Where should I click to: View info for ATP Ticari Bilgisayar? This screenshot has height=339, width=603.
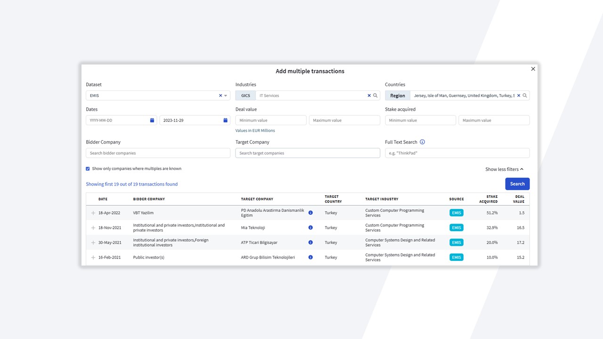coord(310,242)
